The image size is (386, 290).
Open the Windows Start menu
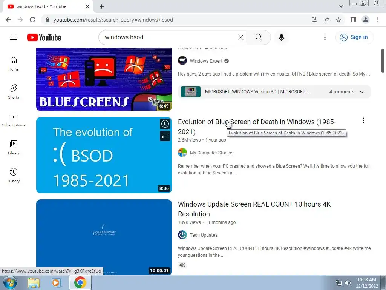tap(10, 282)
